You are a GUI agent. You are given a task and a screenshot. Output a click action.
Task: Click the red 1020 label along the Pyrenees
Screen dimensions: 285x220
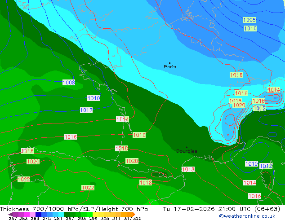click(x=132, y=161)
